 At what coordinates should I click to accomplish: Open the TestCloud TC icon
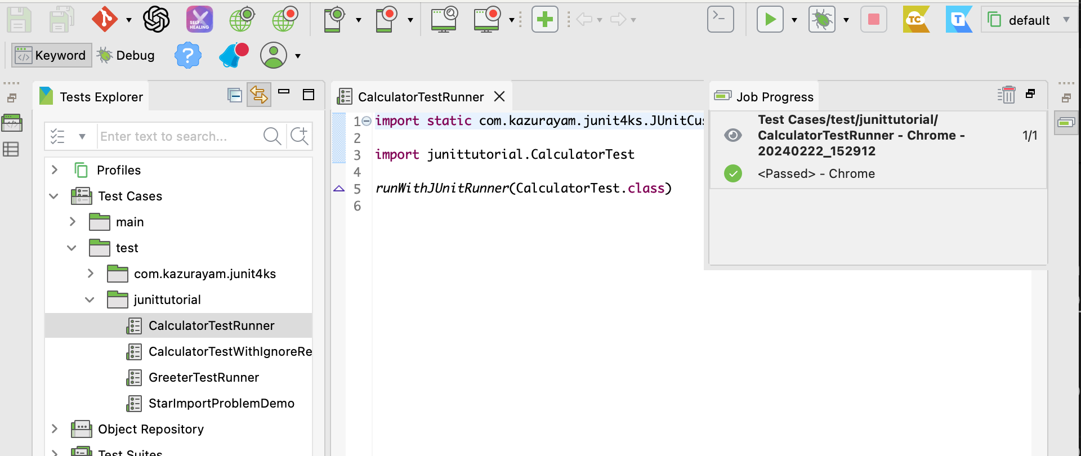916,20
